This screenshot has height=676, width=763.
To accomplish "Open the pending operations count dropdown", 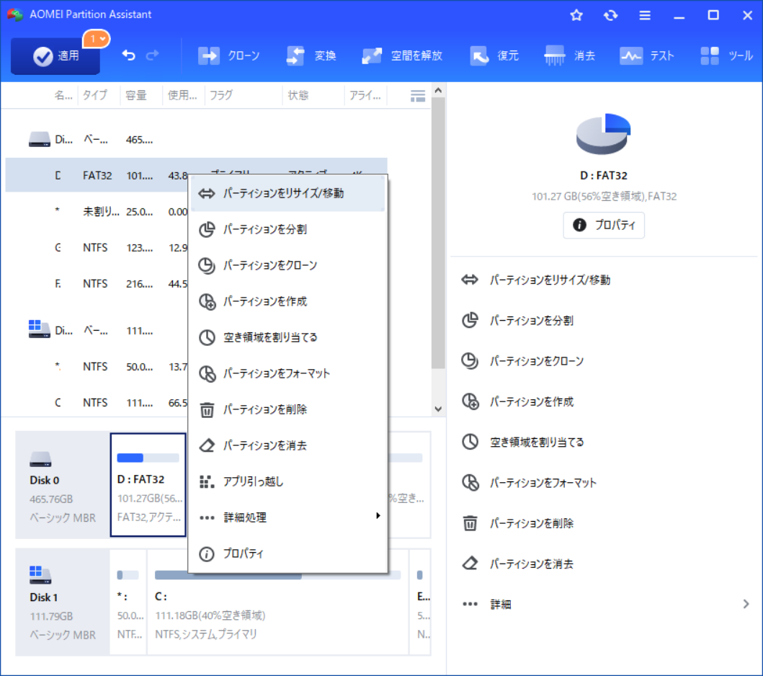I will click(x=97, y=39).
